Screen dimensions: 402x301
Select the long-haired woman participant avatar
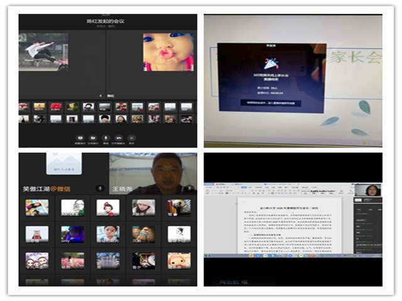click(121, 119)
